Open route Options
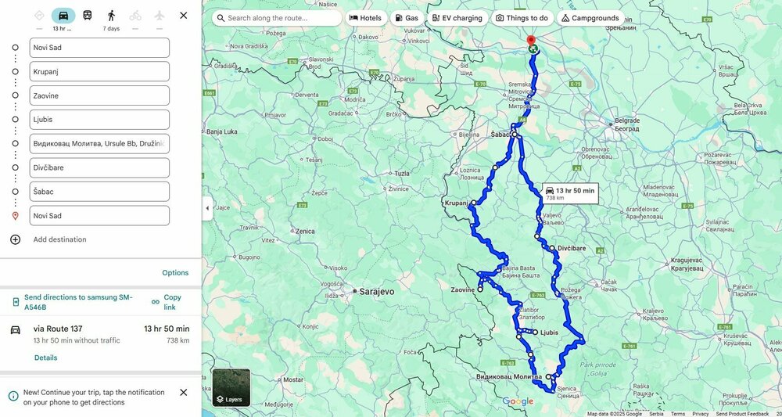Screen dimensions: 782x417 pos(175,273)
